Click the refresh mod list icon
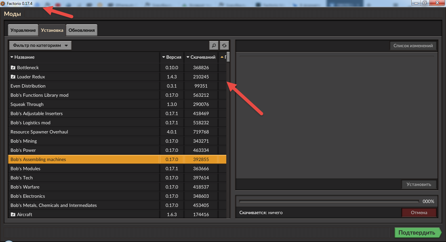The width and height of the screenshot is (446, 242). click(224, 46)
